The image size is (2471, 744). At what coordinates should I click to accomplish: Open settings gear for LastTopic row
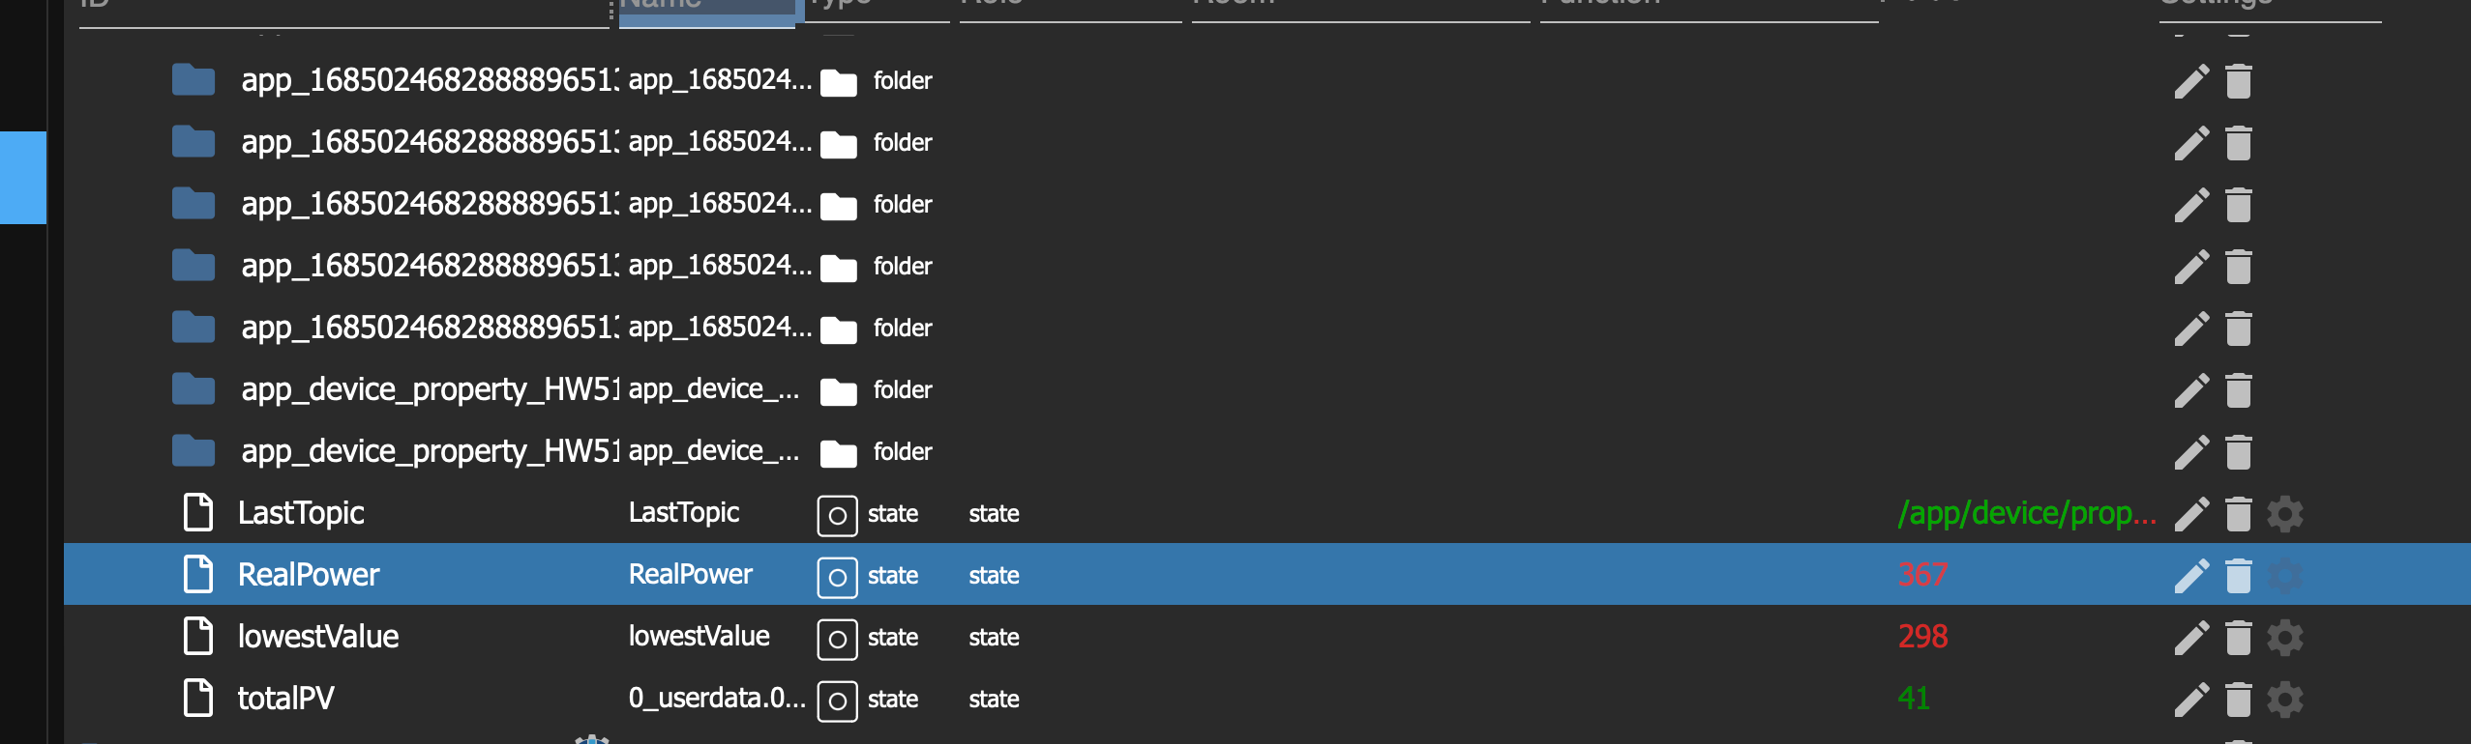click(2284, 514)
